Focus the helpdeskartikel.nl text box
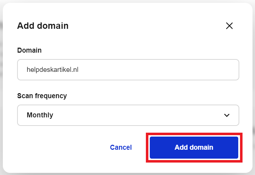Viewport: 255px width, 175px height. pyautogui.click(x=128, y=70)
